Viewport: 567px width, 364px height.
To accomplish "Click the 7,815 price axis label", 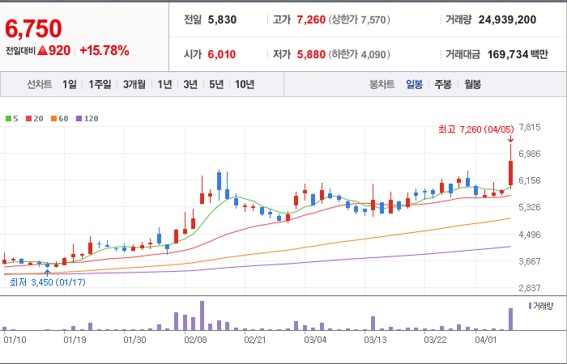I will tap(530, 127).
